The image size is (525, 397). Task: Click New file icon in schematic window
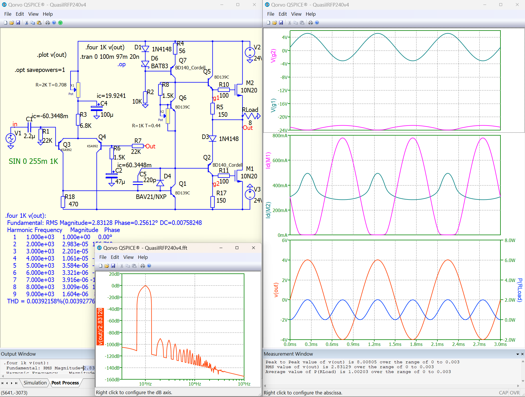(x=5, y=23)
